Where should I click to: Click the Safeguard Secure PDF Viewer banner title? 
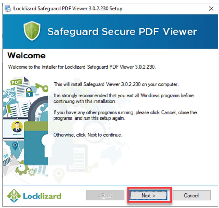click(x=122, y=31)
